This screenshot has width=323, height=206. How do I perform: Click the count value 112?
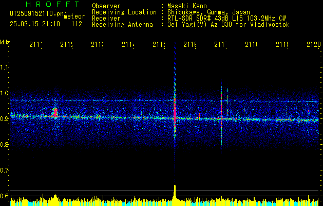click(77, 24)
